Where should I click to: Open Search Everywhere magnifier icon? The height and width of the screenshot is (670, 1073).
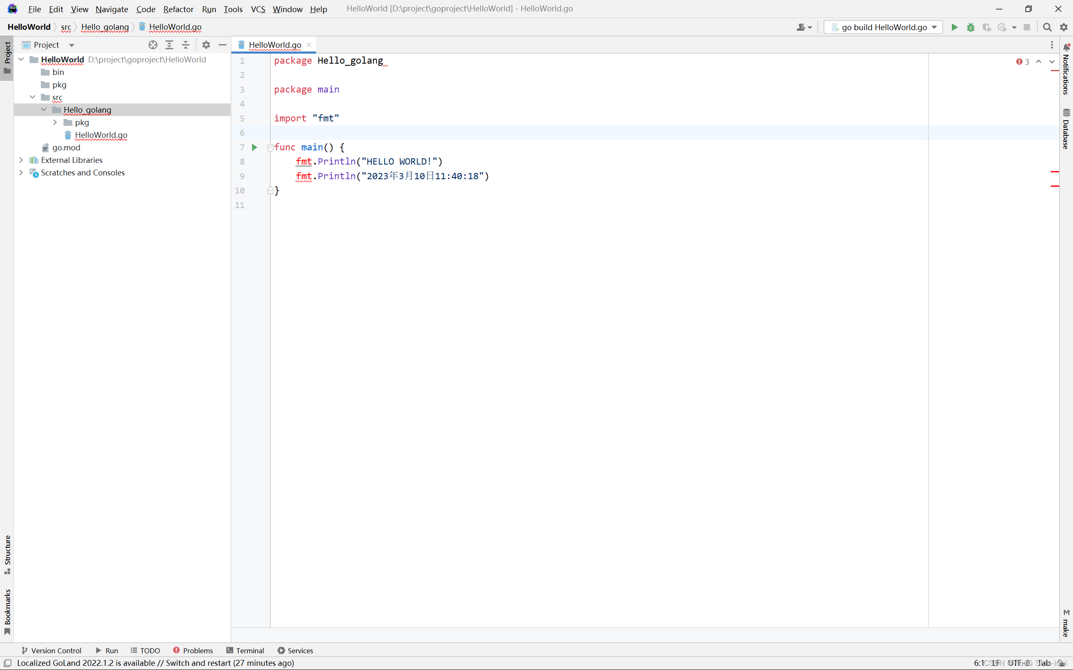coord(1047,27)
